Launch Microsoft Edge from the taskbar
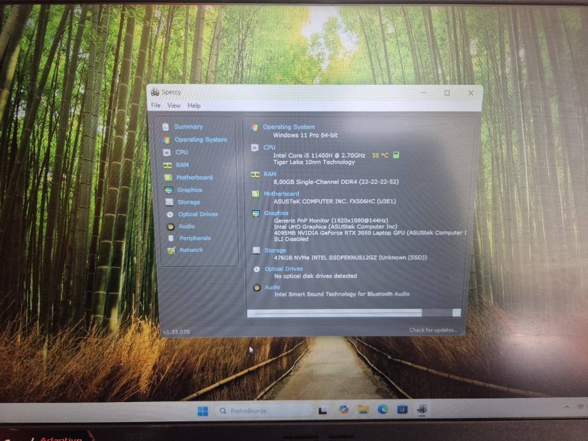The image size is (588, 441). click(x=383, y=409)
